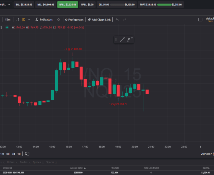Select account name cell S3855800

click(x=78, y=173)
